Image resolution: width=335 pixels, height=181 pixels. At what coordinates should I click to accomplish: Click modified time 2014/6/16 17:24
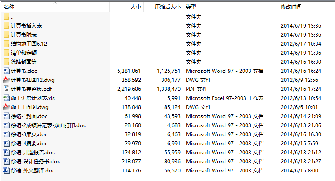pyautogui.click(x=301, y=89)
